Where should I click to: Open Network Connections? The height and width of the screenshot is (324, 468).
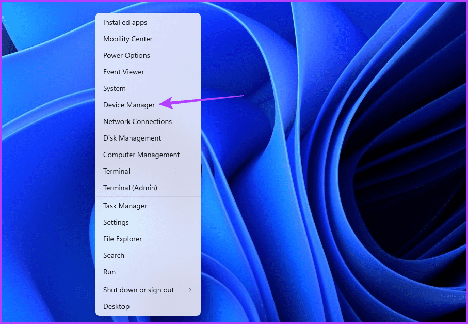click(x=137, y=122)
